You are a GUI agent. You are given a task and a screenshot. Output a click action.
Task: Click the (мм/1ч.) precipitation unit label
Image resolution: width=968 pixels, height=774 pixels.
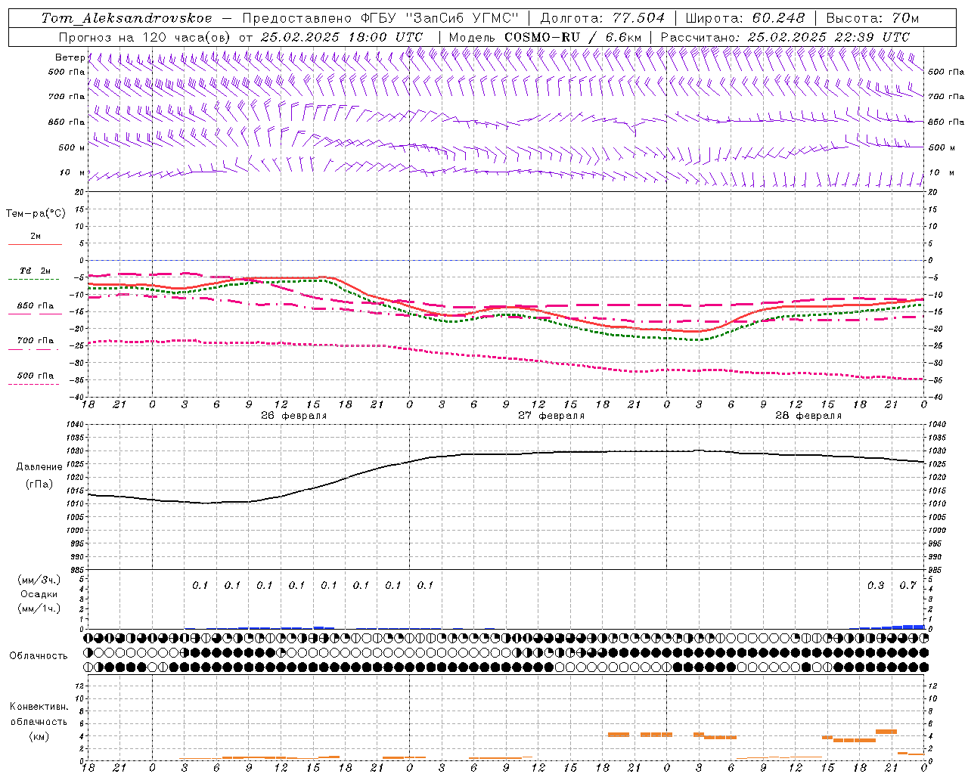[x=39, y=608]
